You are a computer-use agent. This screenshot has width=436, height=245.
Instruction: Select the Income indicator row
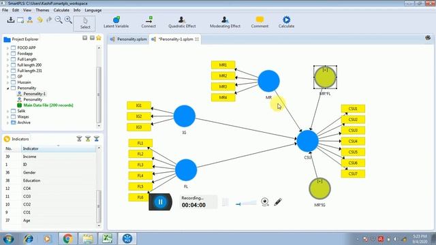pos(50,157)
